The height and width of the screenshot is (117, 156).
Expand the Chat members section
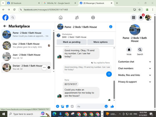(134, 68)
